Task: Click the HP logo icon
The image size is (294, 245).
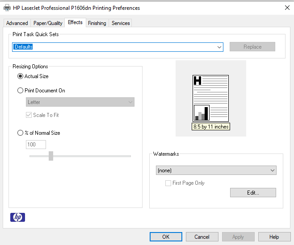Action: [17, 217]
